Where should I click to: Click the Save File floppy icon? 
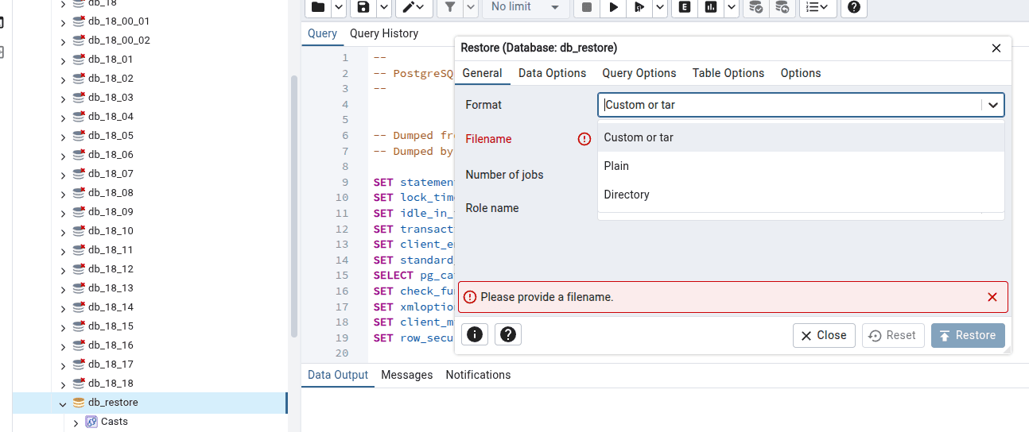(x=363, y=7)
